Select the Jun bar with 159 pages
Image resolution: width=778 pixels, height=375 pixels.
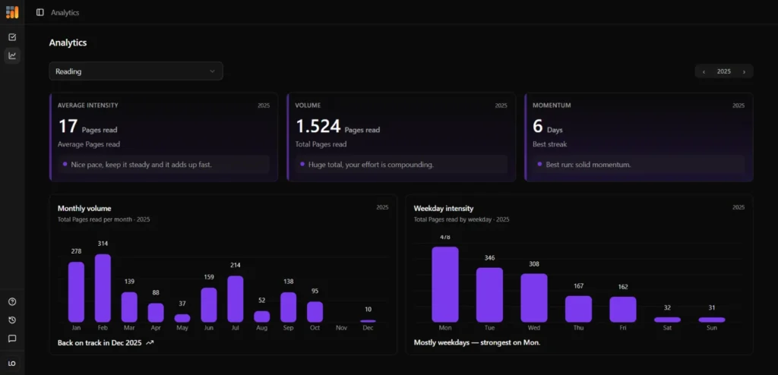(x=209, y=305)
